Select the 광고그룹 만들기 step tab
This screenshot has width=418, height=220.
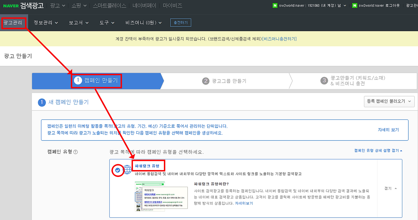point(224,81)
